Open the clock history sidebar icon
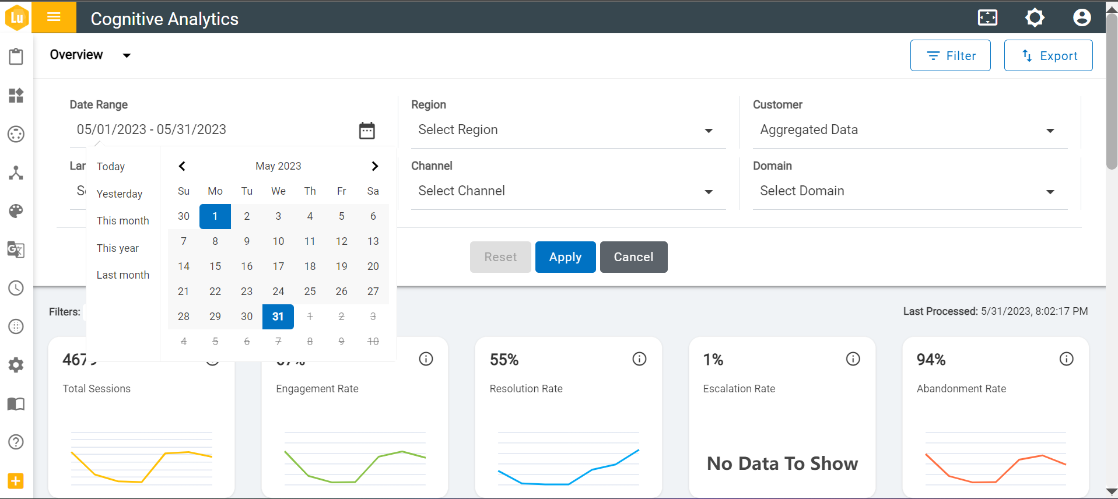This screenshot has height=499, width=1118. coord(16,288)
